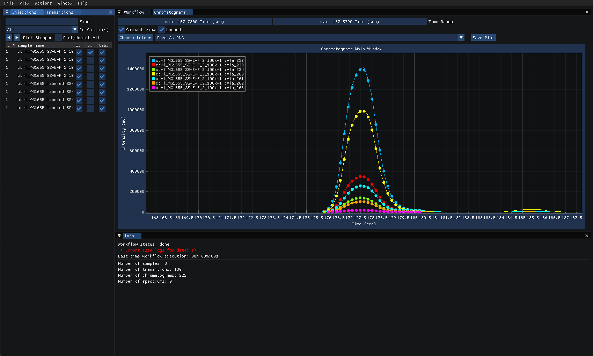Toggle the Legend checkbox
This screenshot has height=356, width=593.
coord(161,30)
